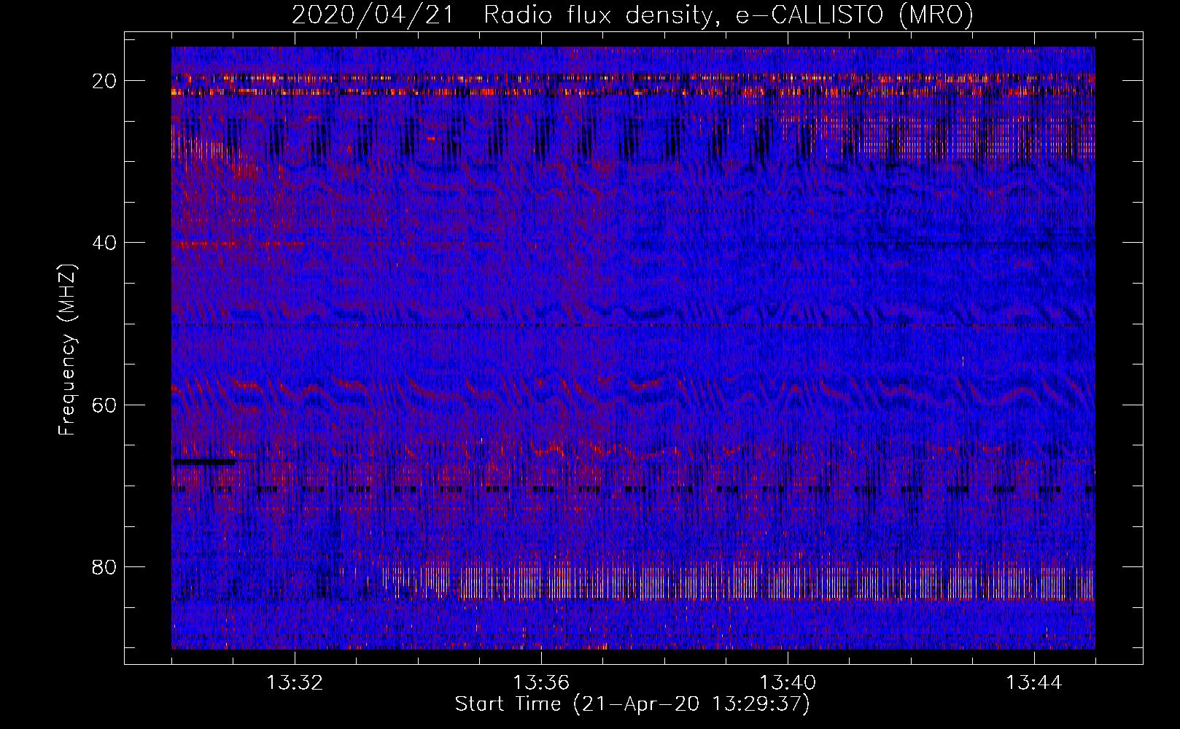Click the time tick label '13:40'

click(x=788, y=683)
